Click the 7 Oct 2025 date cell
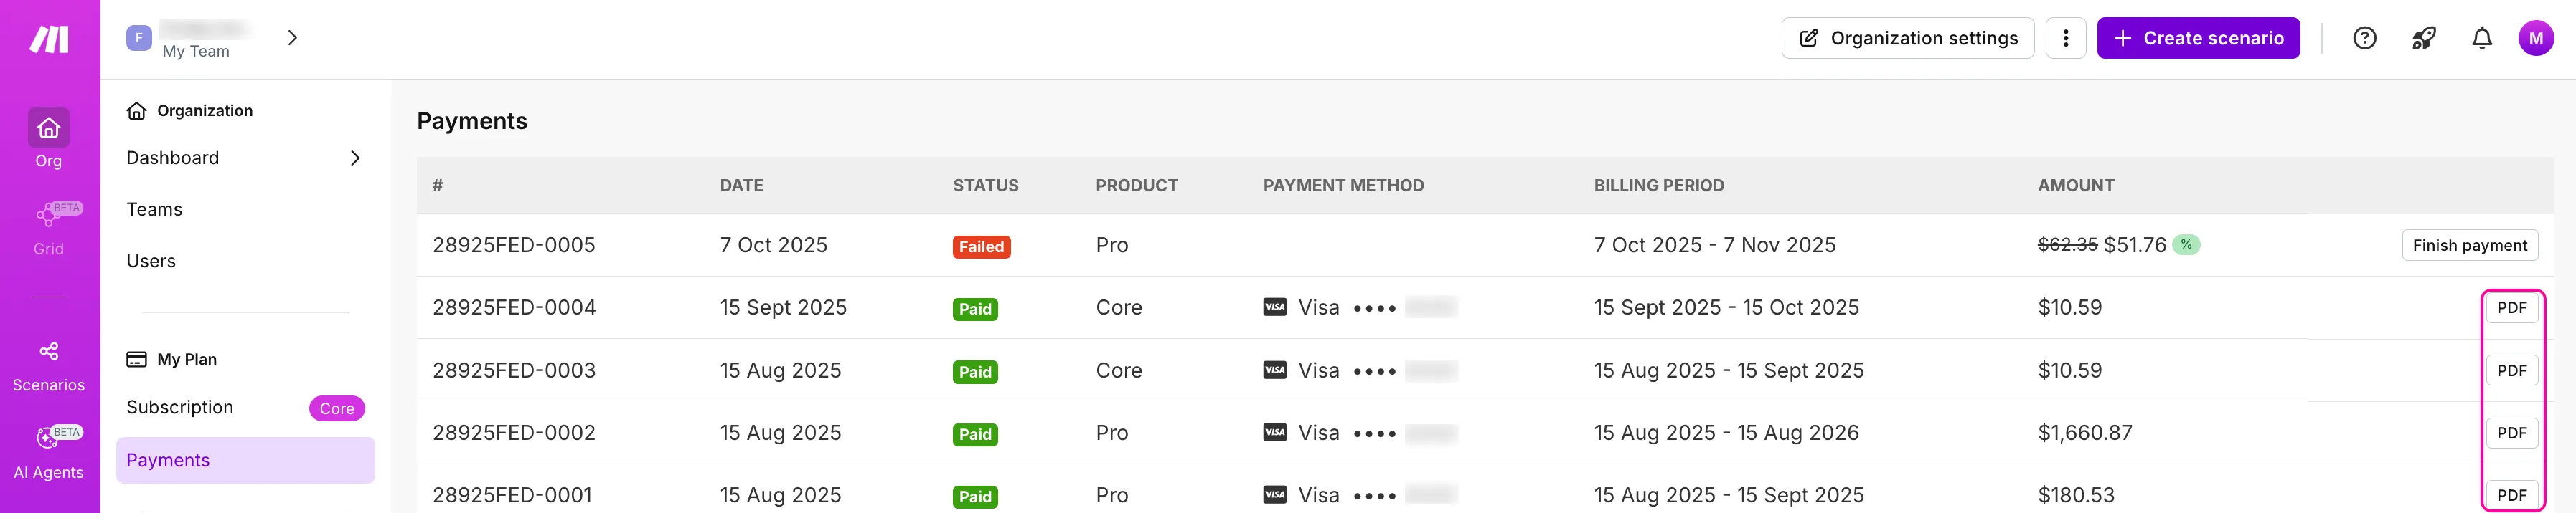 pos(773,246)
